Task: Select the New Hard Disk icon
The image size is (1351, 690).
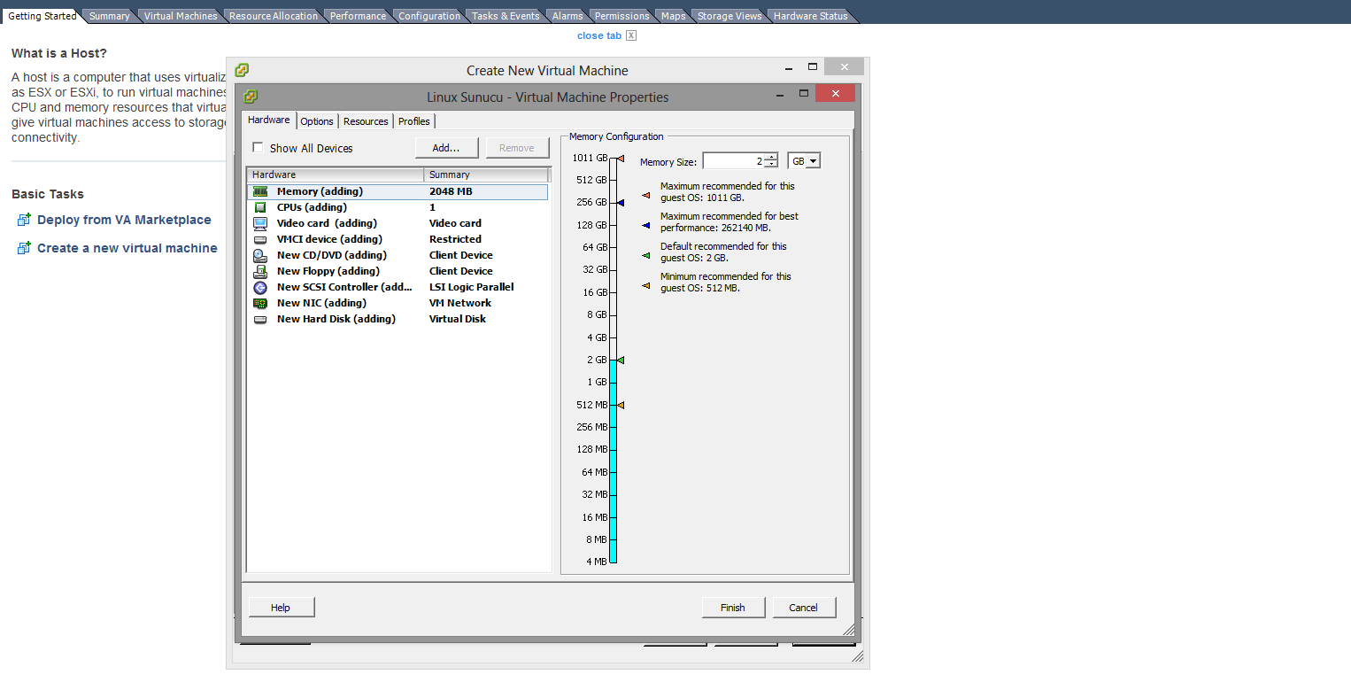Action: (260, 319)
